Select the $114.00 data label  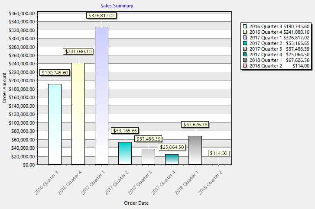coord(218,153)
